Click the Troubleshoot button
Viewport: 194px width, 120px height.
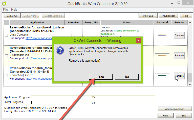pyautogui.click(x=168, y=16)
